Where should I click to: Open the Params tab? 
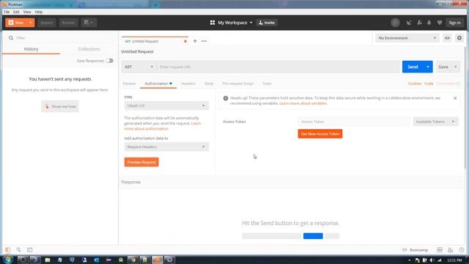click(x=129, y=84)
